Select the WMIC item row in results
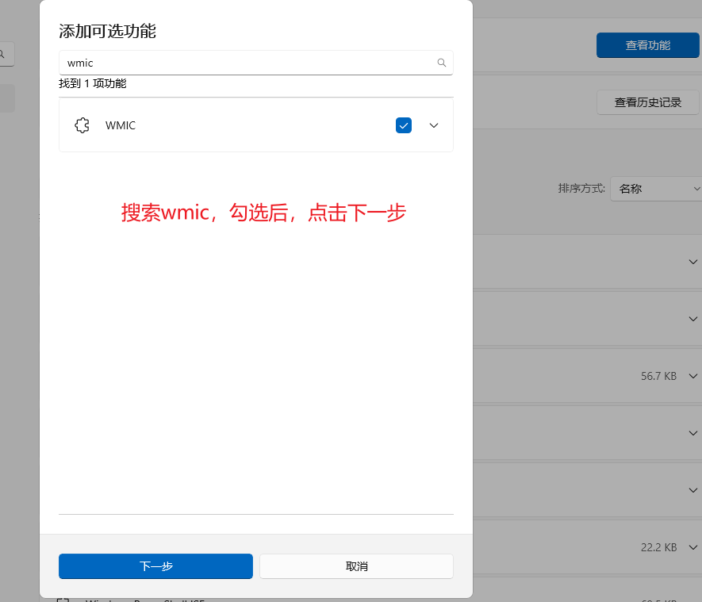This screenshot has height=602, width=702. pos(238,125)
